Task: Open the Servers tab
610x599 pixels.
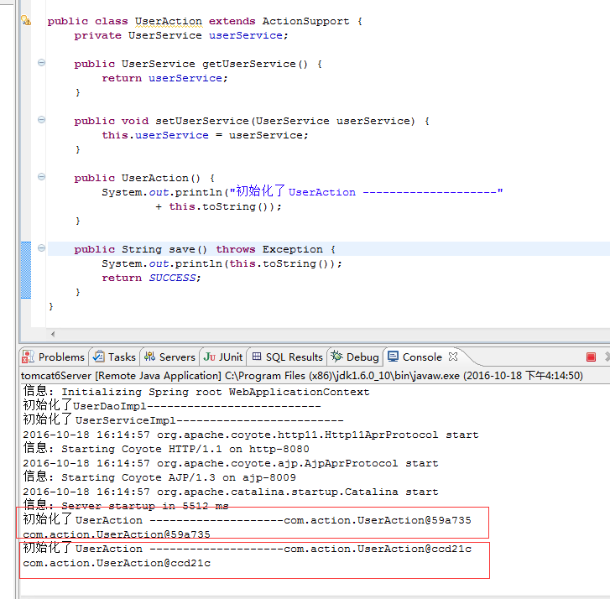Action: (169, 357)
